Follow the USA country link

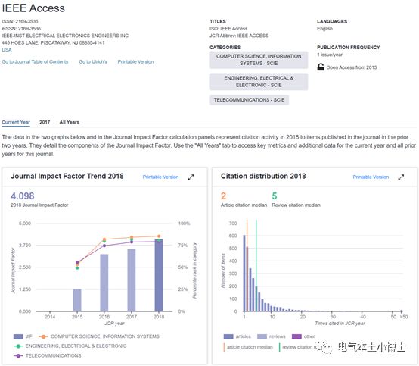tap(7, 50)
